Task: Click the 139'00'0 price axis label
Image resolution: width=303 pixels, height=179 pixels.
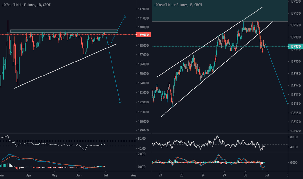Action: pyautogui.click(x=296, y=62)
